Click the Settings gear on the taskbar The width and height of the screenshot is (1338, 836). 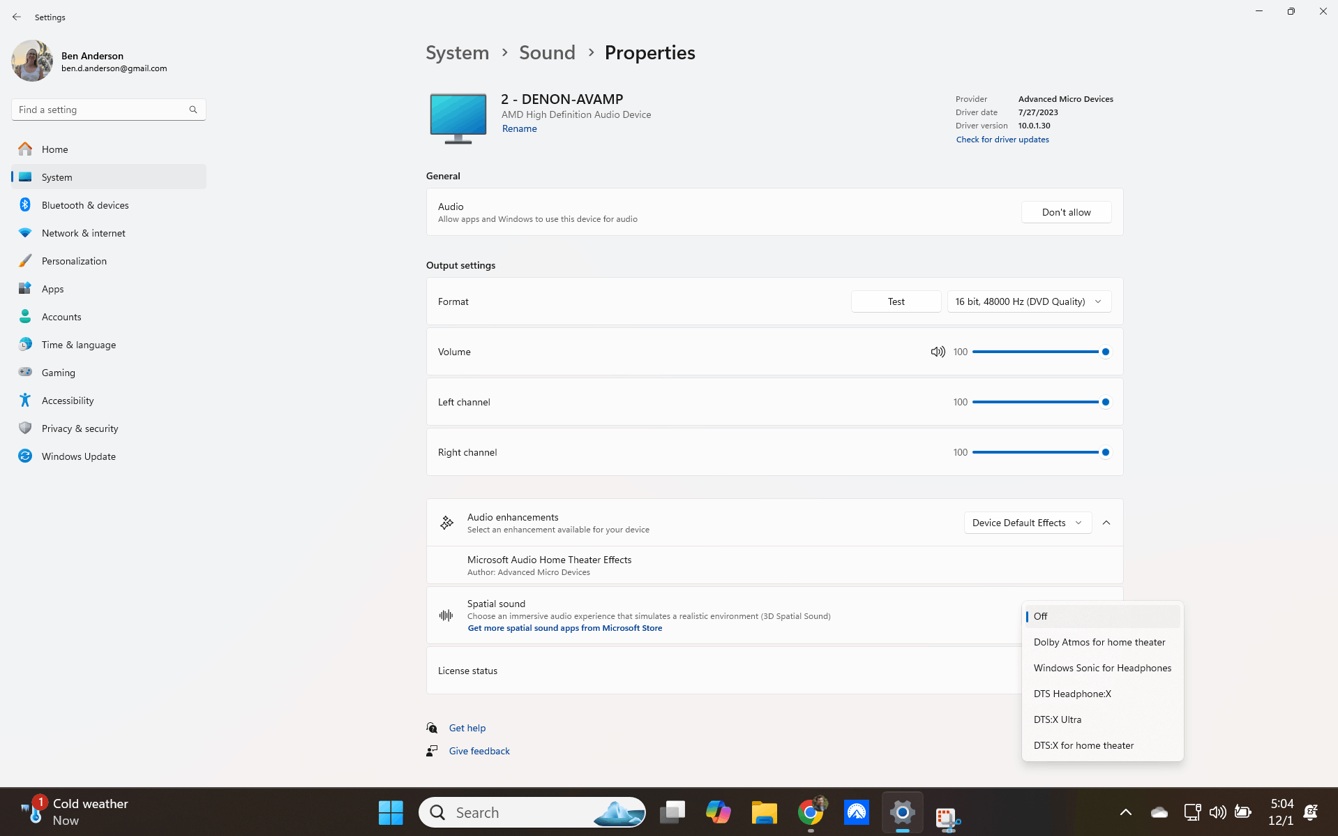(x=902, y=813)
